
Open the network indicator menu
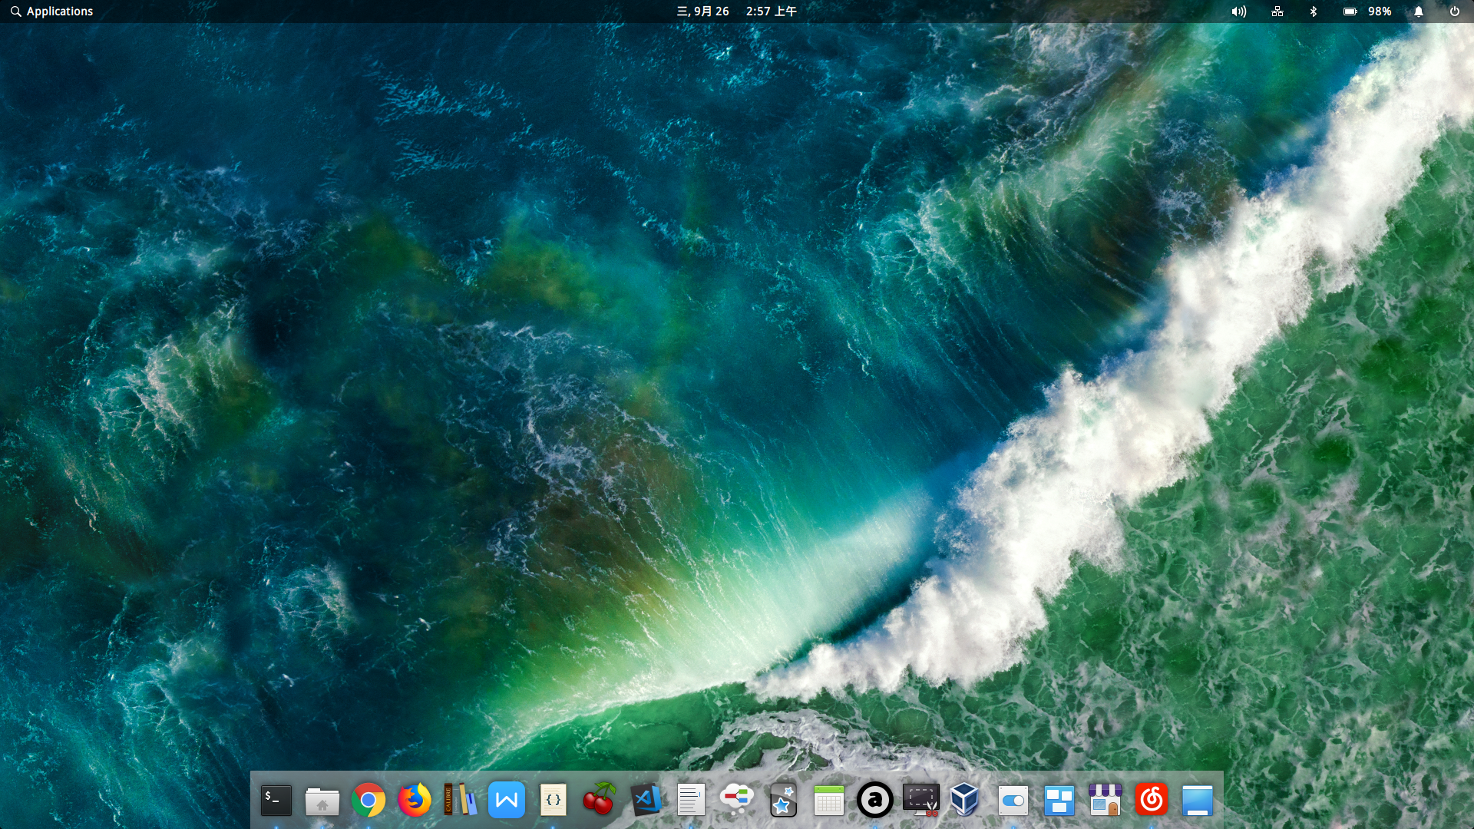(1277, 12)
